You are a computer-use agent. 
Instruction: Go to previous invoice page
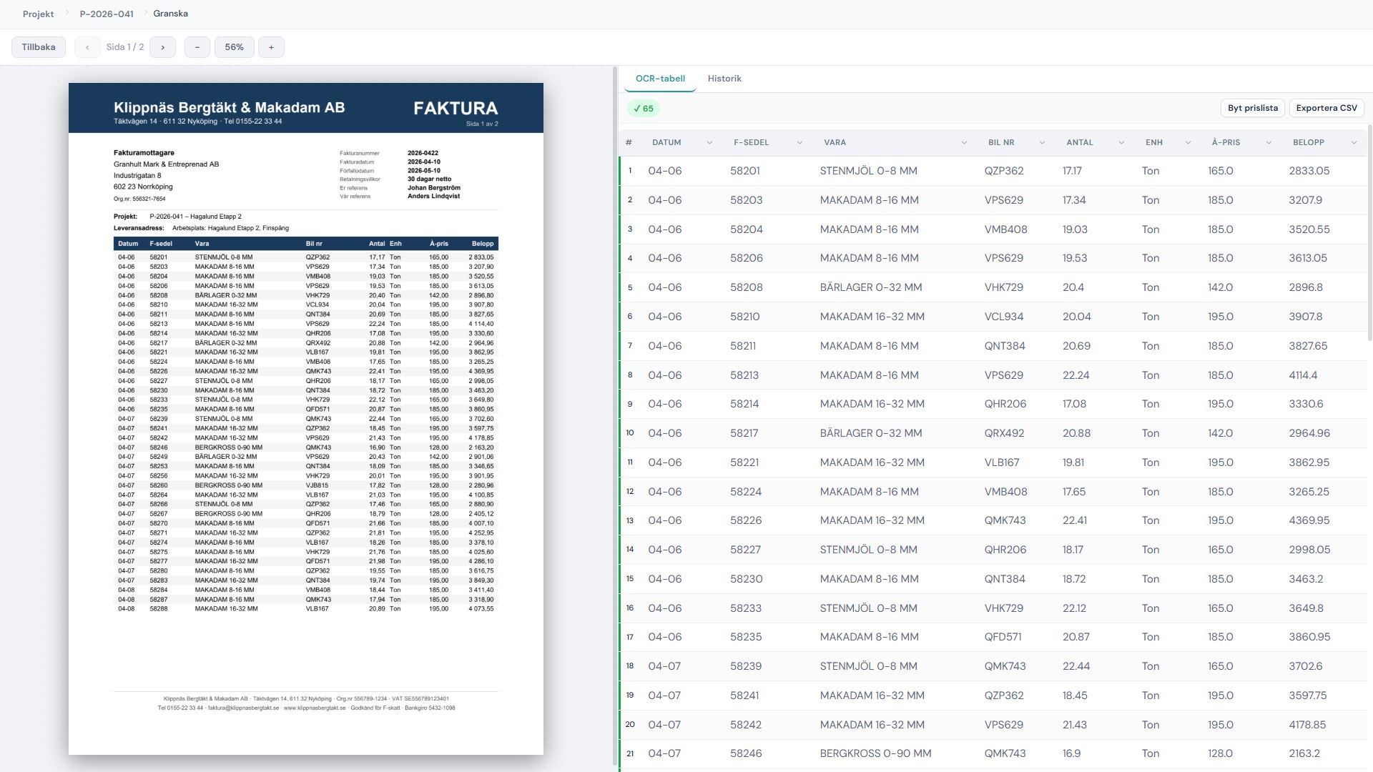[87, 47]
